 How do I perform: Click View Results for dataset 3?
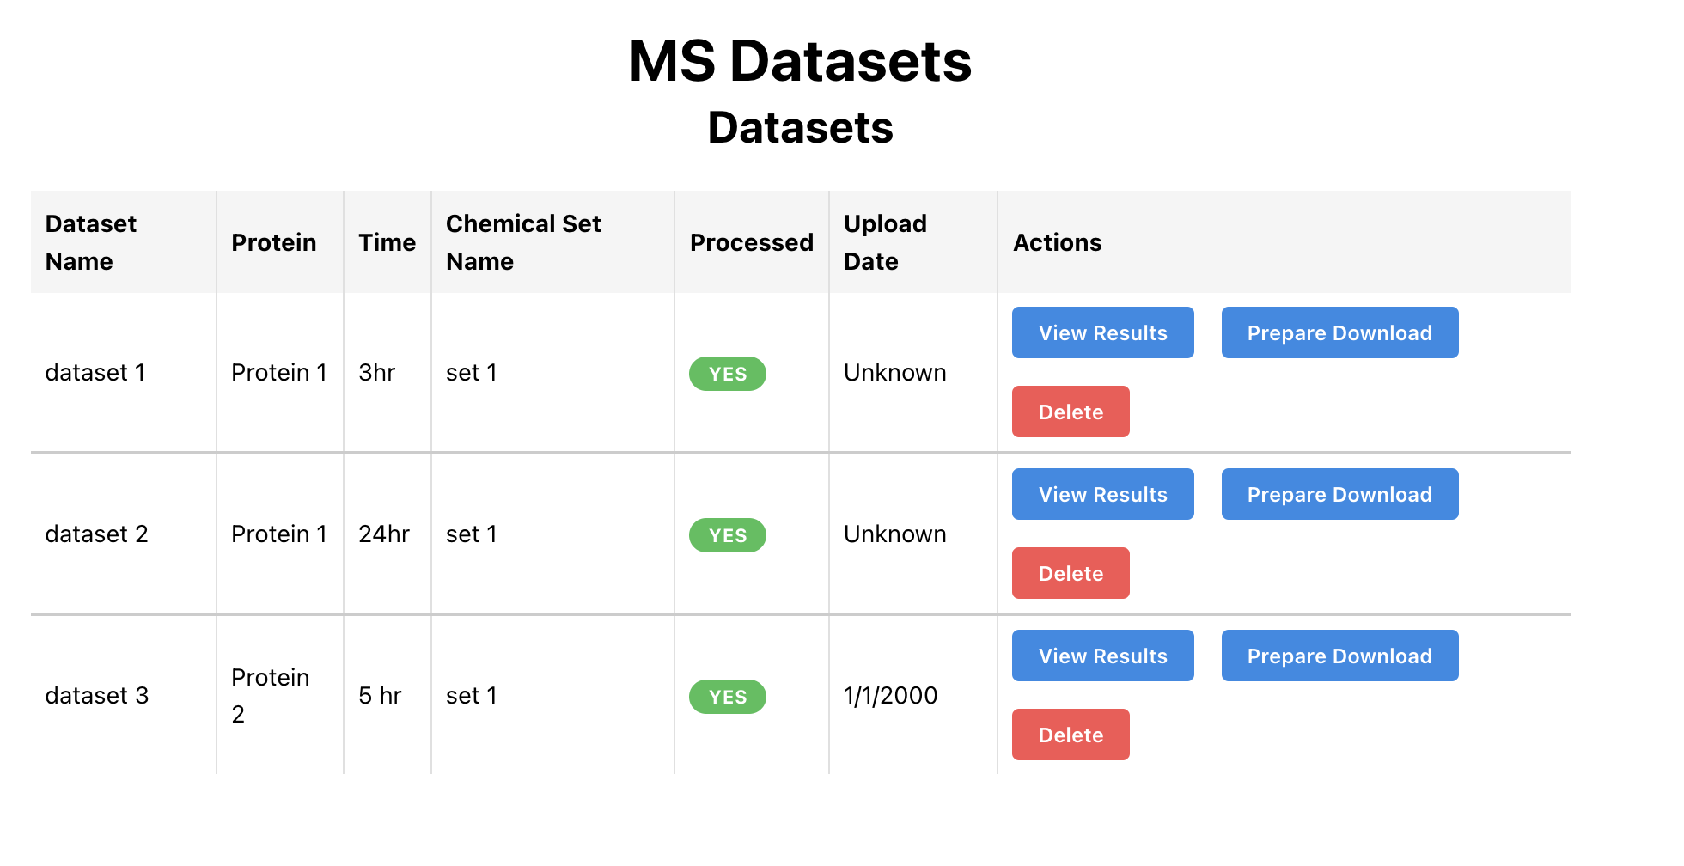(x=1102, y=656)
